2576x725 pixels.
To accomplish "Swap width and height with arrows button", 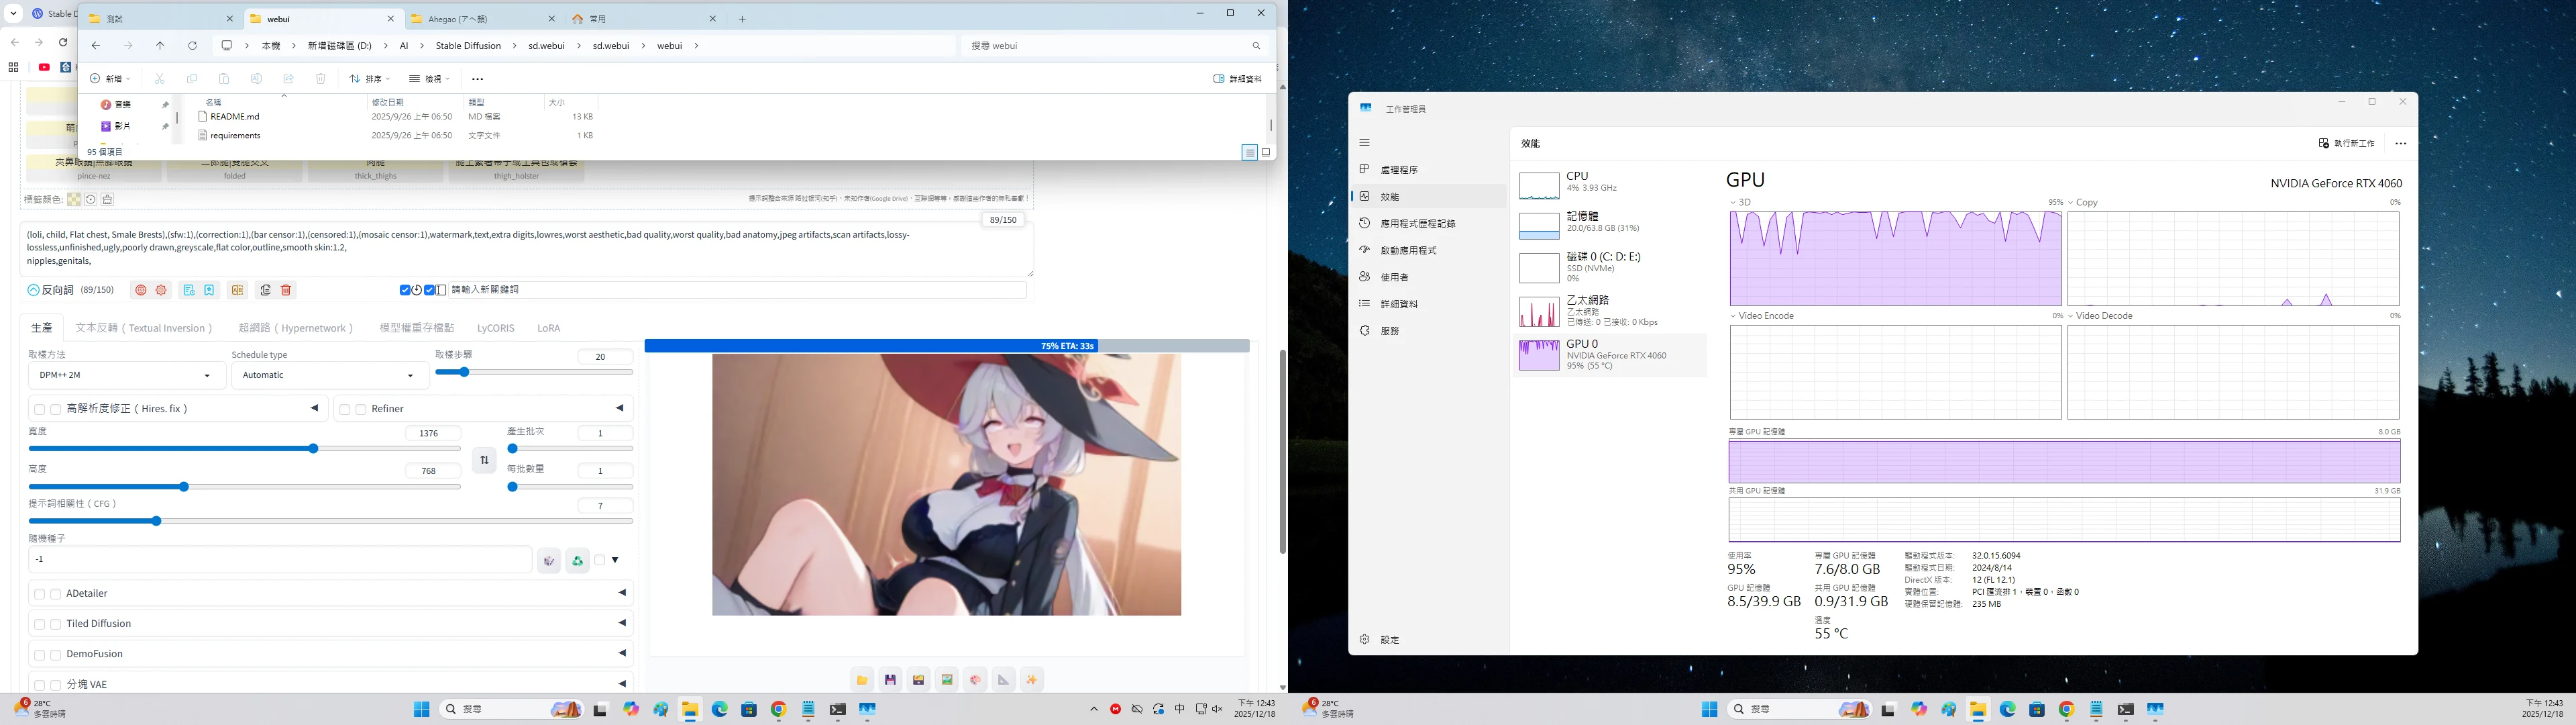I will (484, 460).
